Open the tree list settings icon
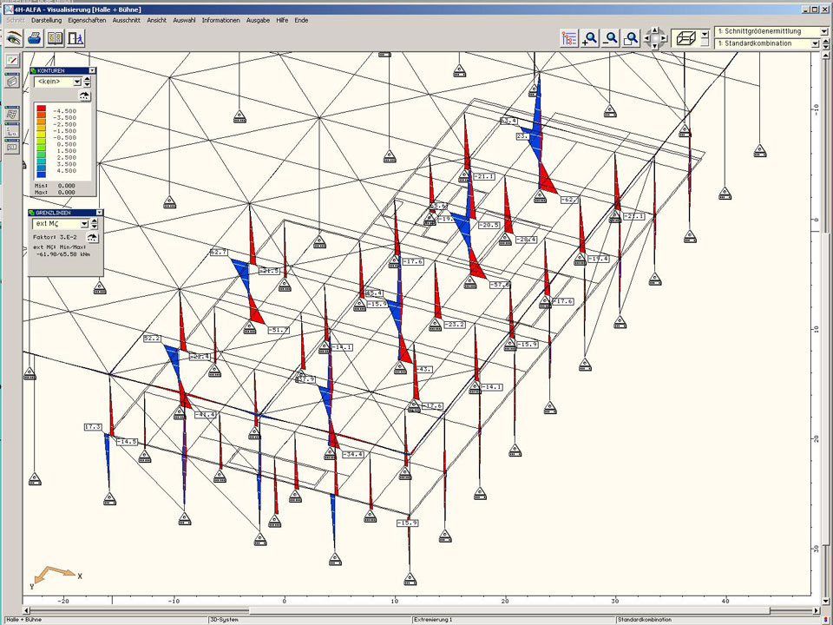The image size is (833, 625). pyautogui.click(x=569, y=38)
